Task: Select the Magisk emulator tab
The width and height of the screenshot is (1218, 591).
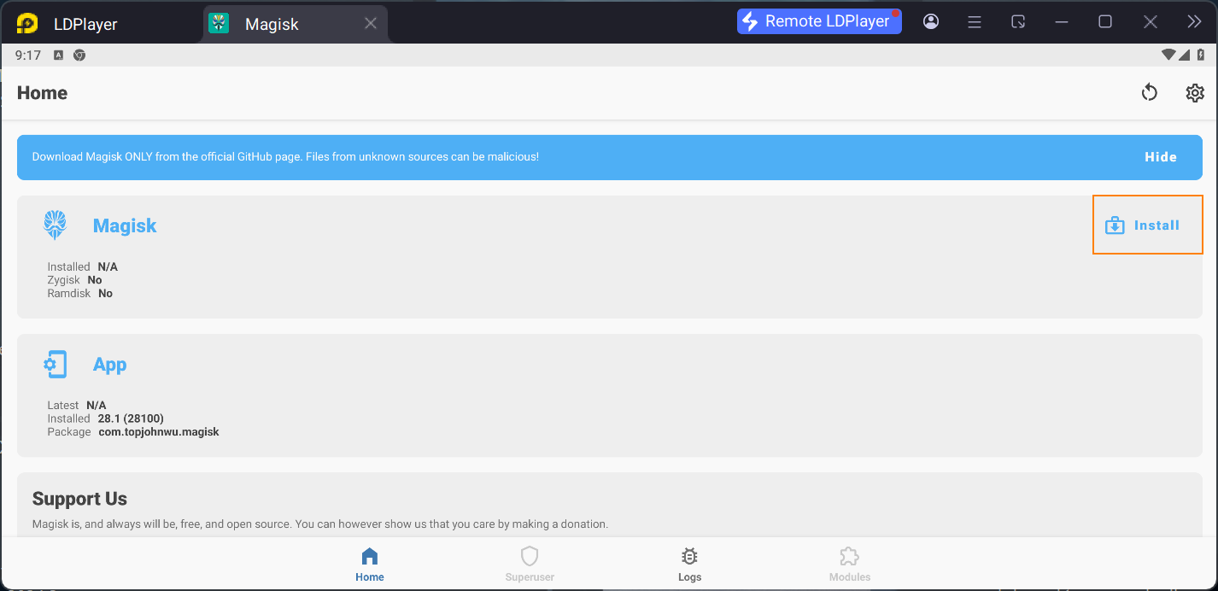Action: pyautogui.click(x=295, y=24)
